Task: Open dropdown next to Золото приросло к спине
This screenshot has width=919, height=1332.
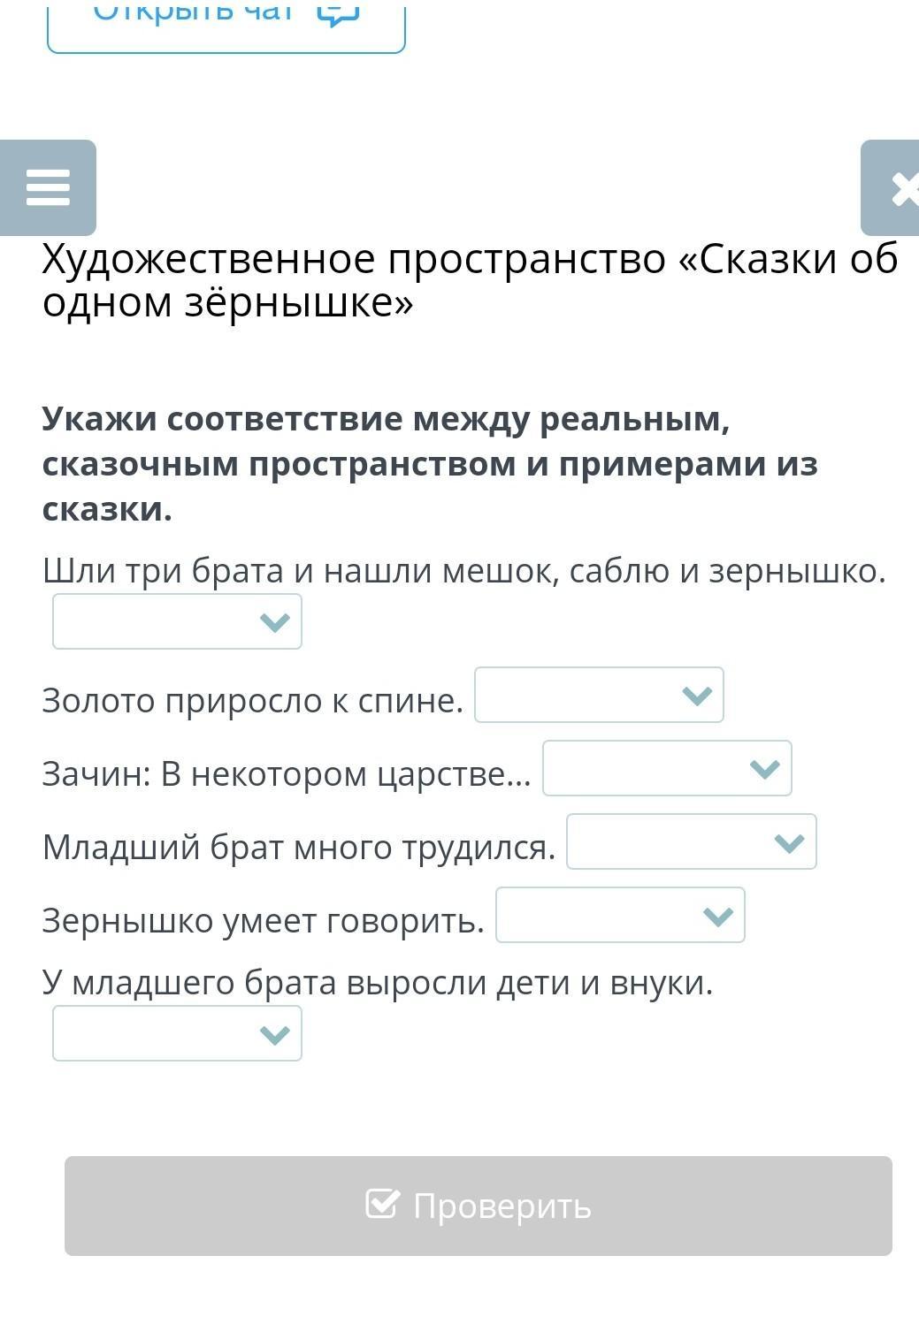Action: [599, 695]
